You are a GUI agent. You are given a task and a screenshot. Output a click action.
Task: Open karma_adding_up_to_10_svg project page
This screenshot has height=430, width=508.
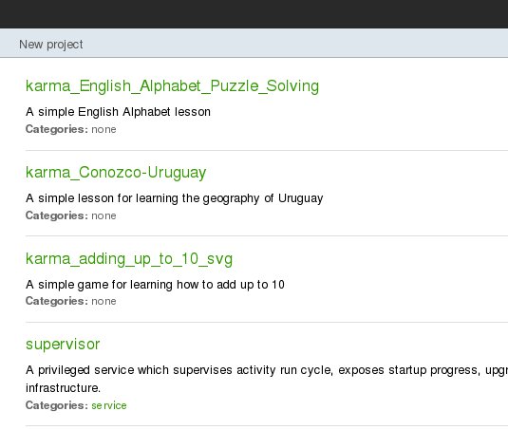tap(129, 259)
